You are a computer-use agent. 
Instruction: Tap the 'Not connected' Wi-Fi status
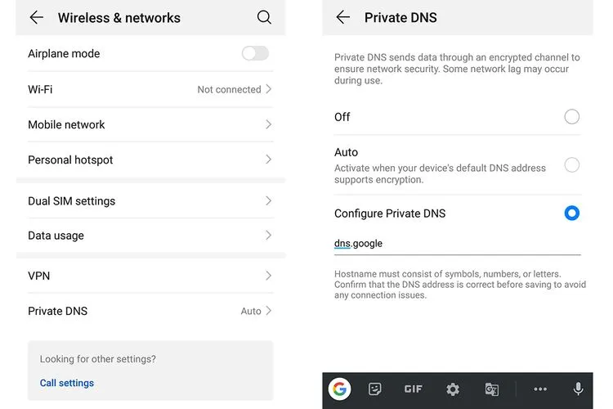pyautogui.click(x=229, y=89)
